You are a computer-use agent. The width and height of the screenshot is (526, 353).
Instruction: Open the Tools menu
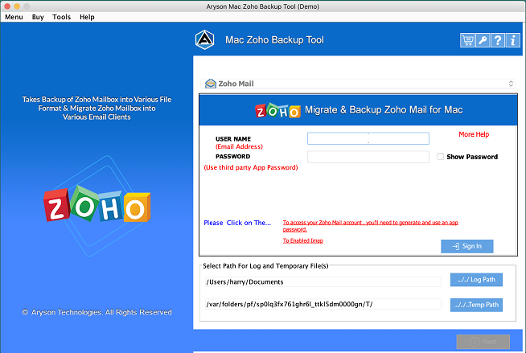[61, 17]
